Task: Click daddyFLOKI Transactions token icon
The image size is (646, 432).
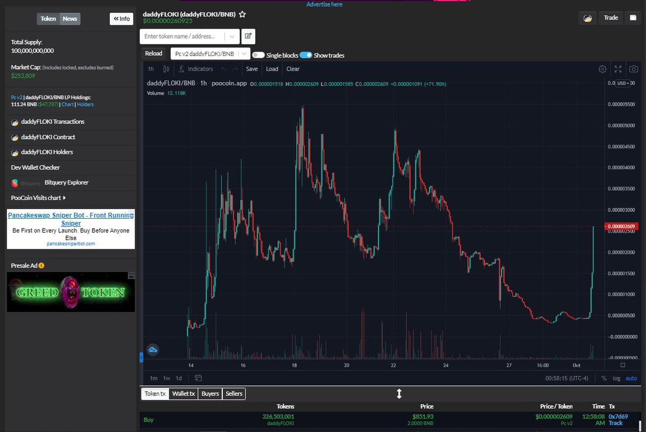Action: point(15,122)
